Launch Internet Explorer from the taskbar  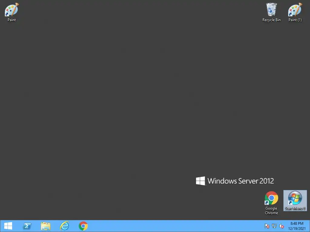64,226
